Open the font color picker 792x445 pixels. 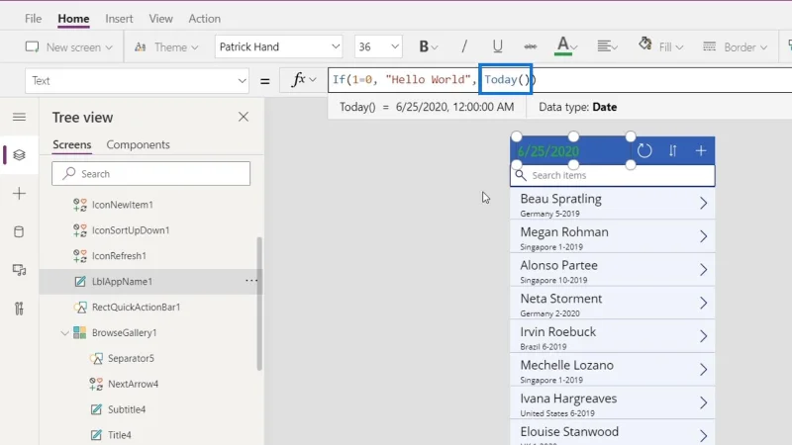pos(565,46)
